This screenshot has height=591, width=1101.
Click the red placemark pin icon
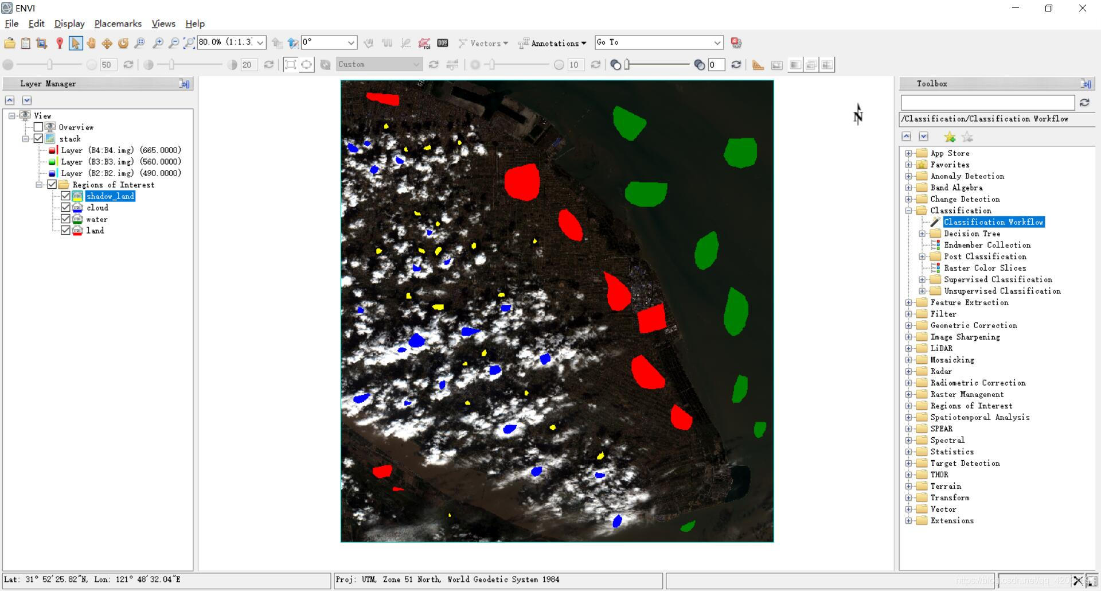click(59, 43)
